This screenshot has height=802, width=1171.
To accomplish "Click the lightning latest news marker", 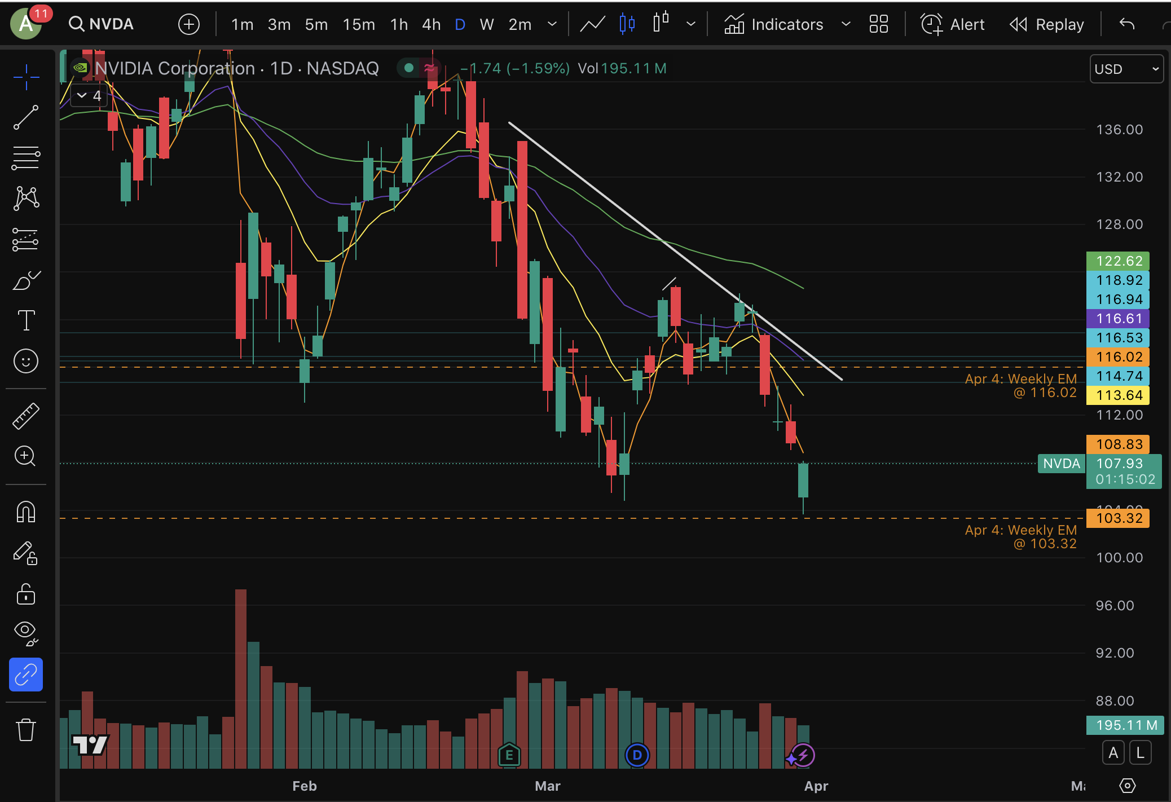I will point(802,755).
